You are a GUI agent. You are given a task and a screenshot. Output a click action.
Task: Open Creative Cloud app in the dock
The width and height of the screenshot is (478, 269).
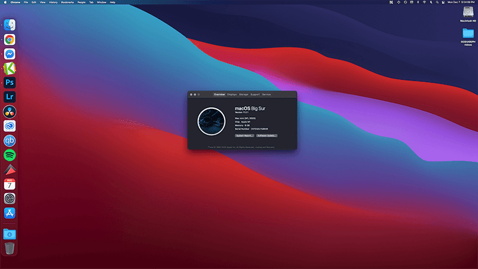pyautogui.click(x=10, y=126)
